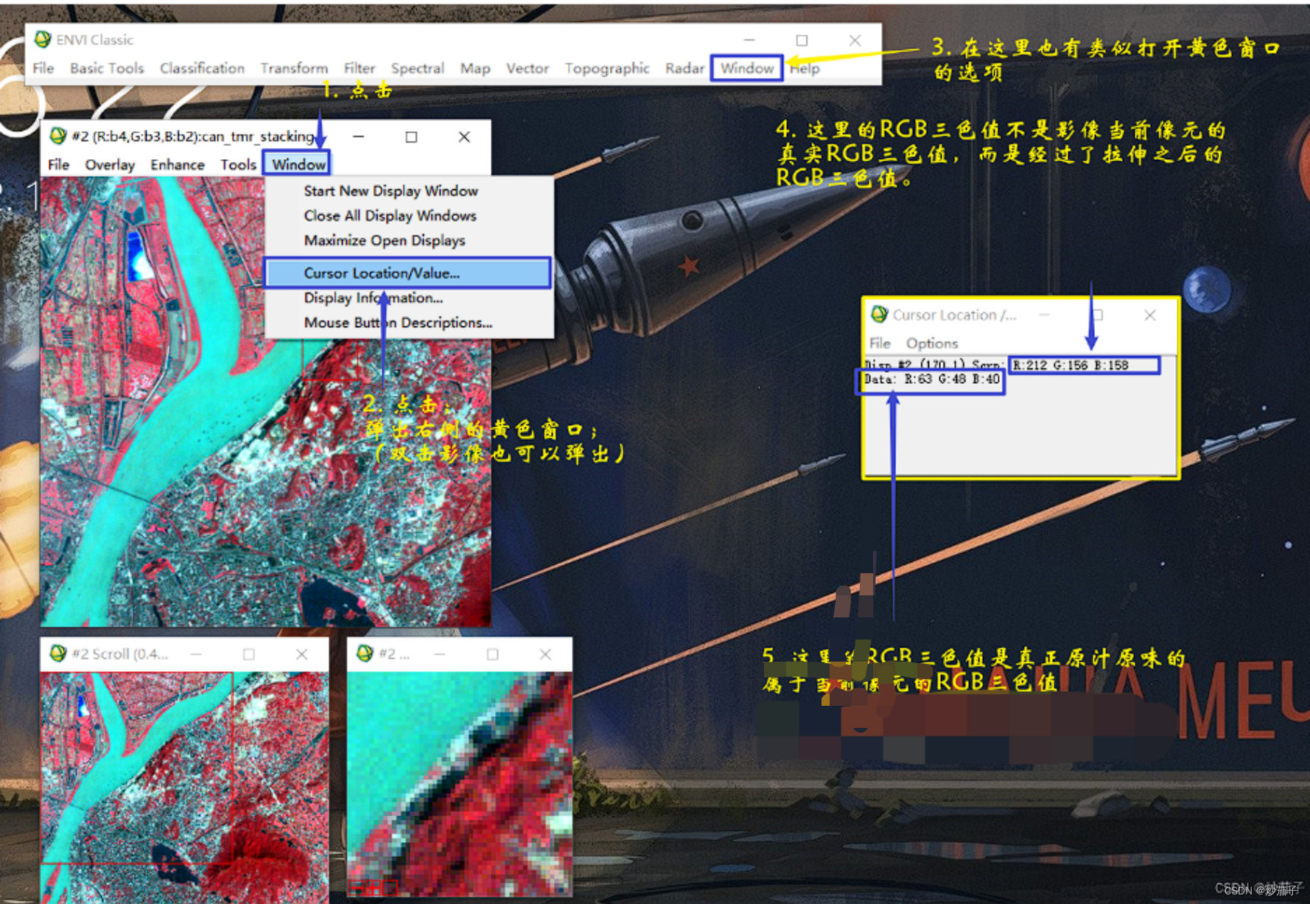
Task: Click ENVI Classic title bar app icon
Action: tap(43, 39)
